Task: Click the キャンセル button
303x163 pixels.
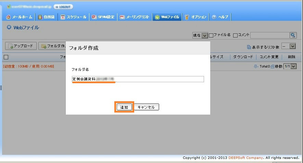Action: (x=146, y=107)
